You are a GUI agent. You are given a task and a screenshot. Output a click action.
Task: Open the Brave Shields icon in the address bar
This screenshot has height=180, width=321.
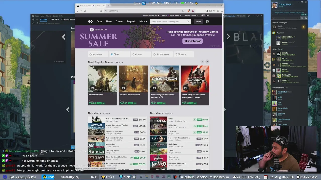[x=189, y=11]
